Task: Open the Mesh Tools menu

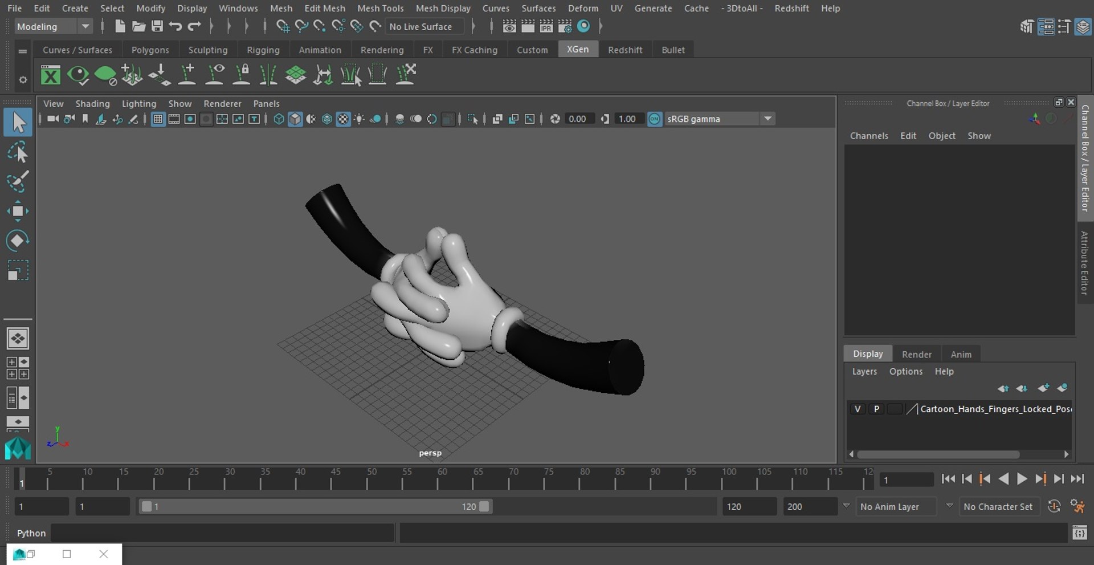Action: tap(380, 8)
